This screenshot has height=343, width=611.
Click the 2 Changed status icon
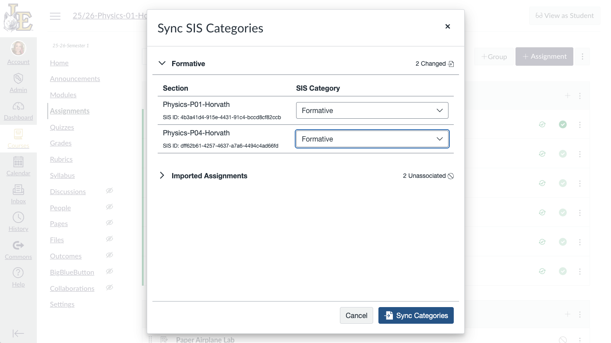[451, 64]
